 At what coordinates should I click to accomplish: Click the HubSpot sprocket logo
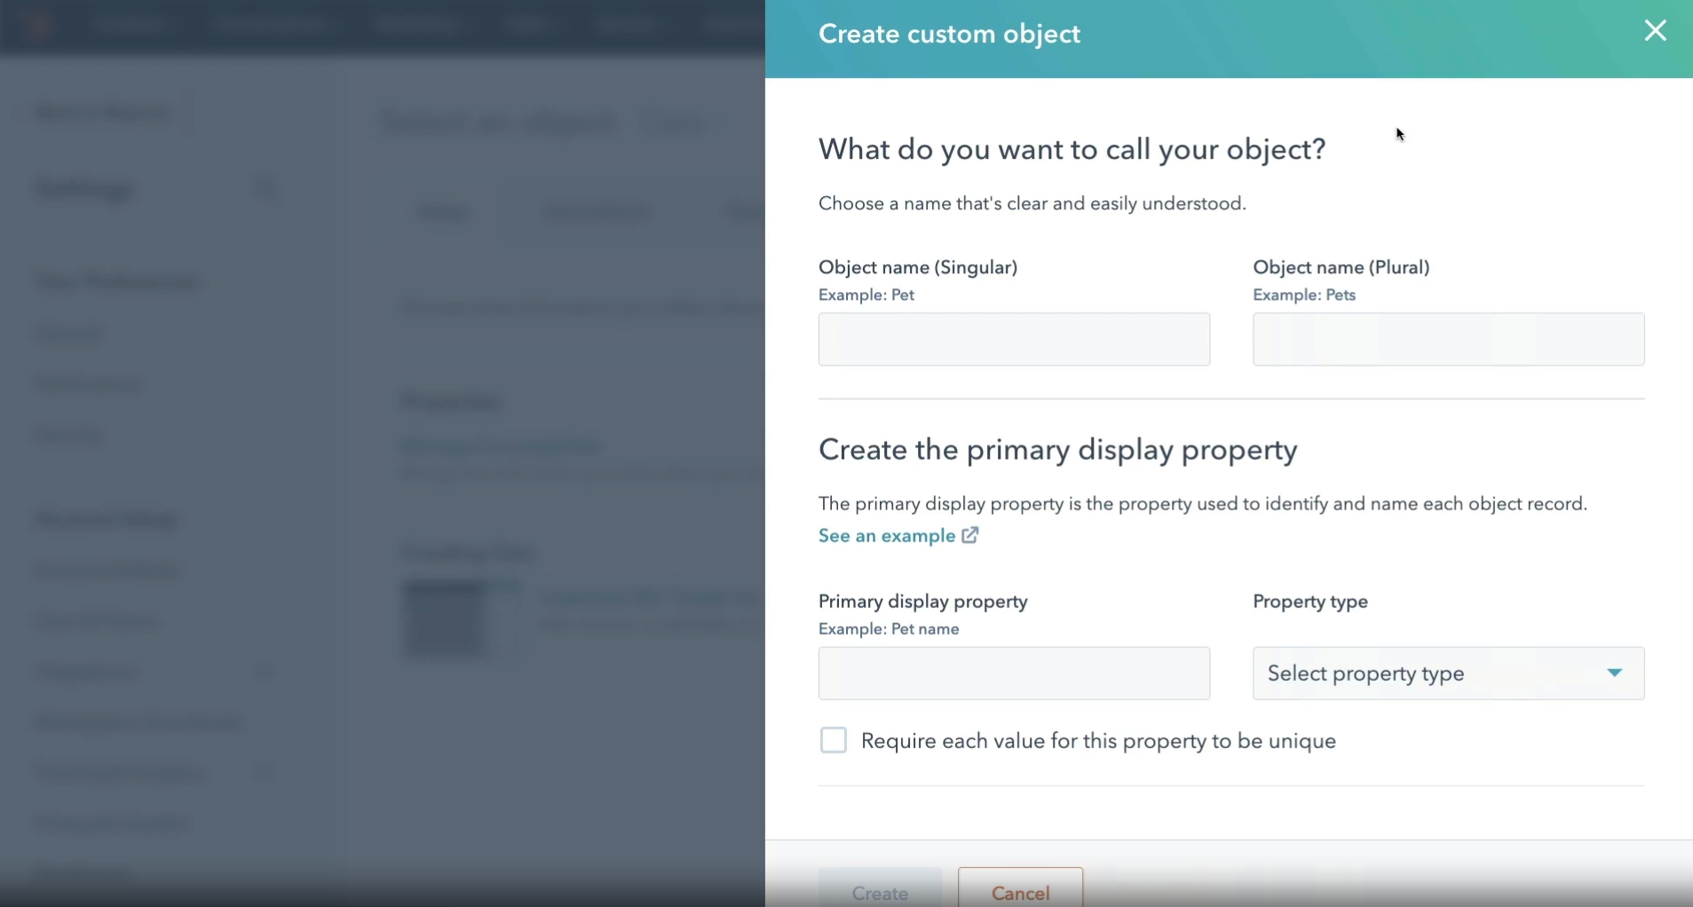tap(36, 24)
